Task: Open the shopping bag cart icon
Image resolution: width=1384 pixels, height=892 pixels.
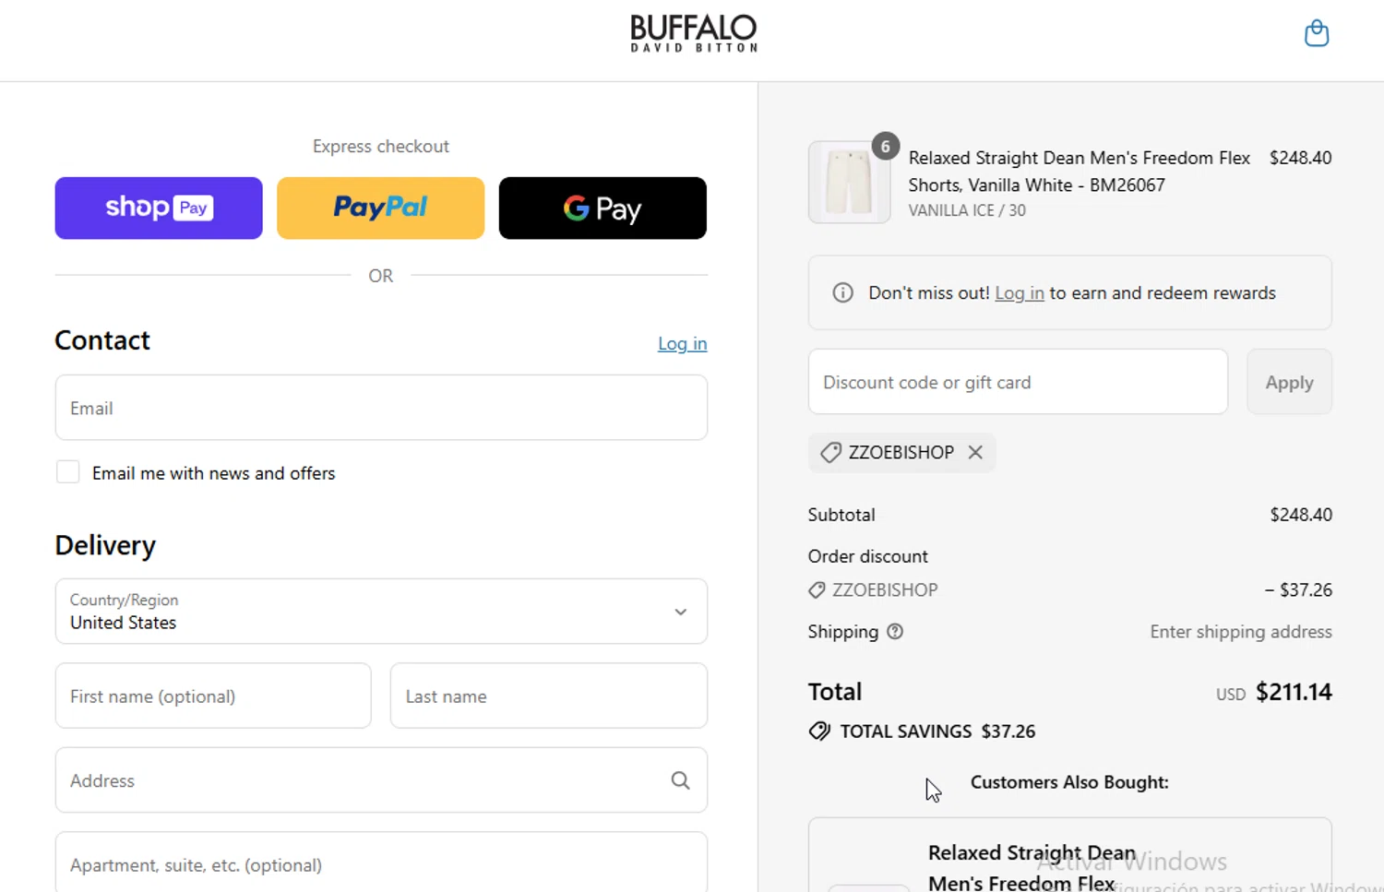Action: tap(1317, 34)
